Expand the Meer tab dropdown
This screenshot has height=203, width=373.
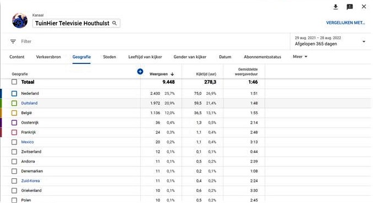tap(300, 57)
